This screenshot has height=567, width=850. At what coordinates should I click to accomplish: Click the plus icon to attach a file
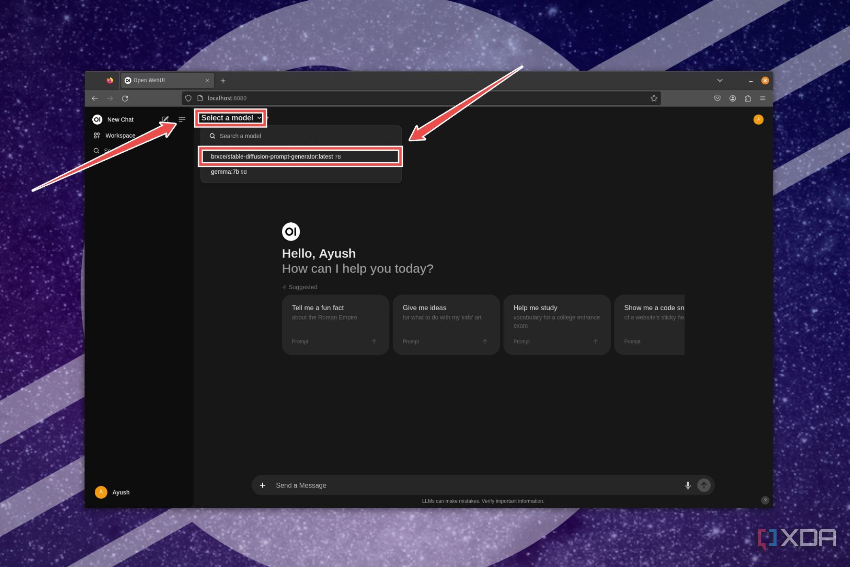pos(263,485)
